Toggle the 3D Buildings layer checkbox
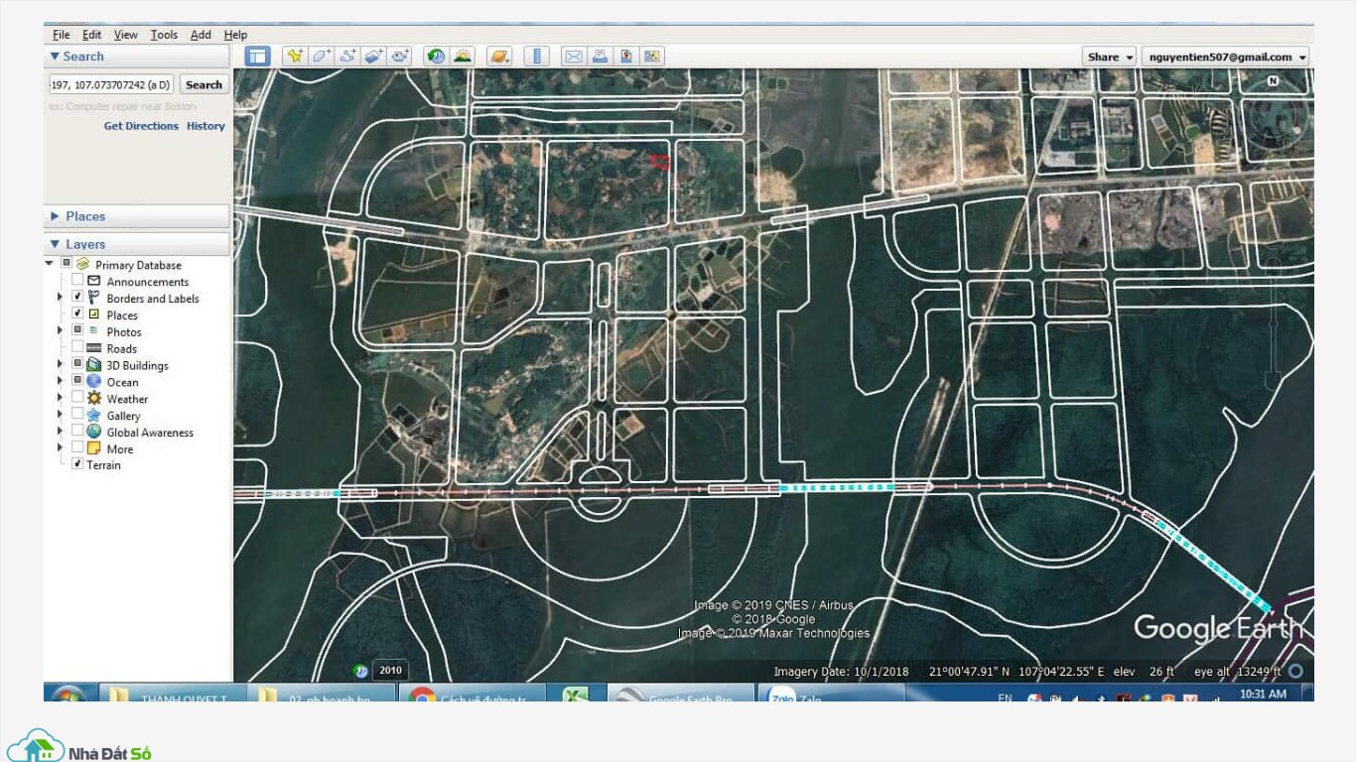This screenshot has width=1356, height=762. (77, 365)
